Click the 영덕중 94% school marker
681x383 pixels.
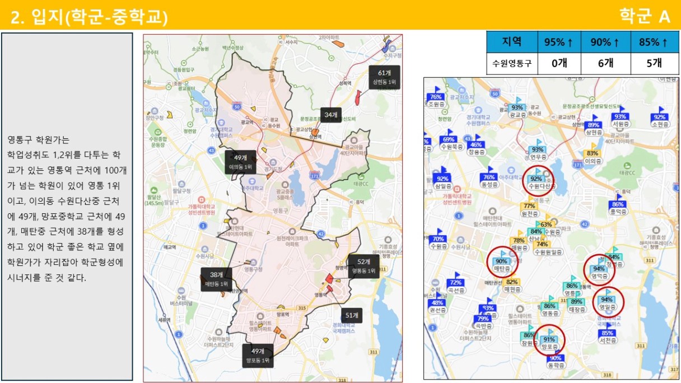coord(599,268)
